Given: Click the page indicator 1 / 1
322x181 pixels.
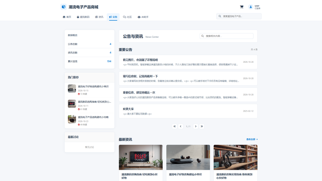Looking at the screenshot, I should tap(188, 126).
